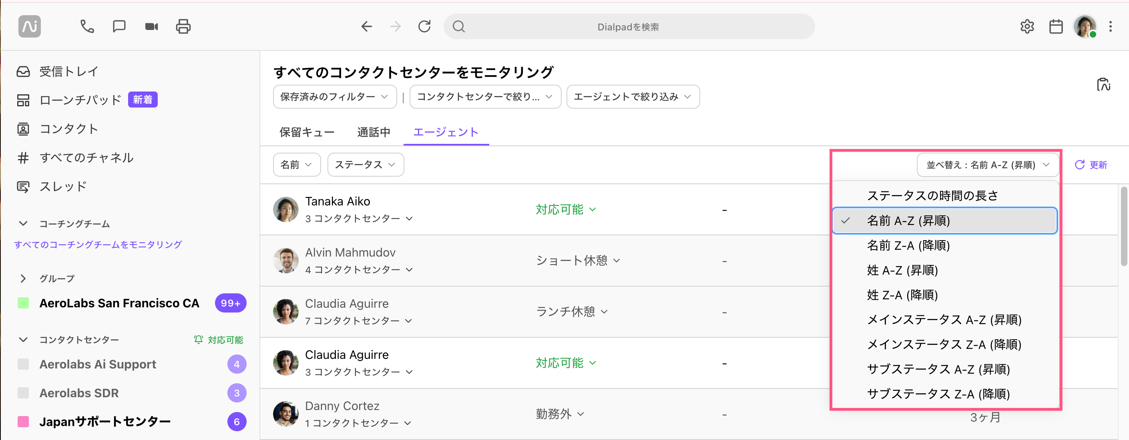Select メインステータス A-Z (昇順) option
Image resolution: width=1129 pixels, height=440 pixels.
pyautogui.click(x=945, y=320)
